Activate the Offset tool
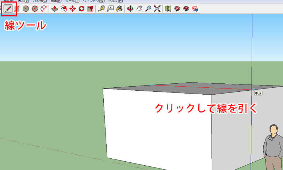Image resolution: width=283 pixels, height=170 pixels. 64,9
